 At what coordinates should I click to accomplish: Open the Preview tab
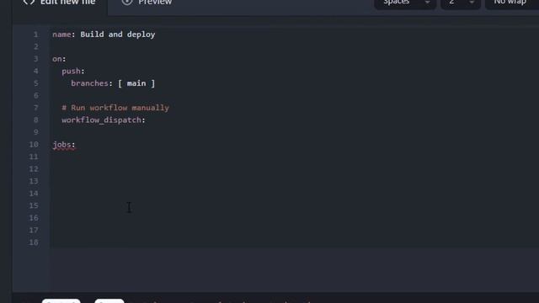147,3
